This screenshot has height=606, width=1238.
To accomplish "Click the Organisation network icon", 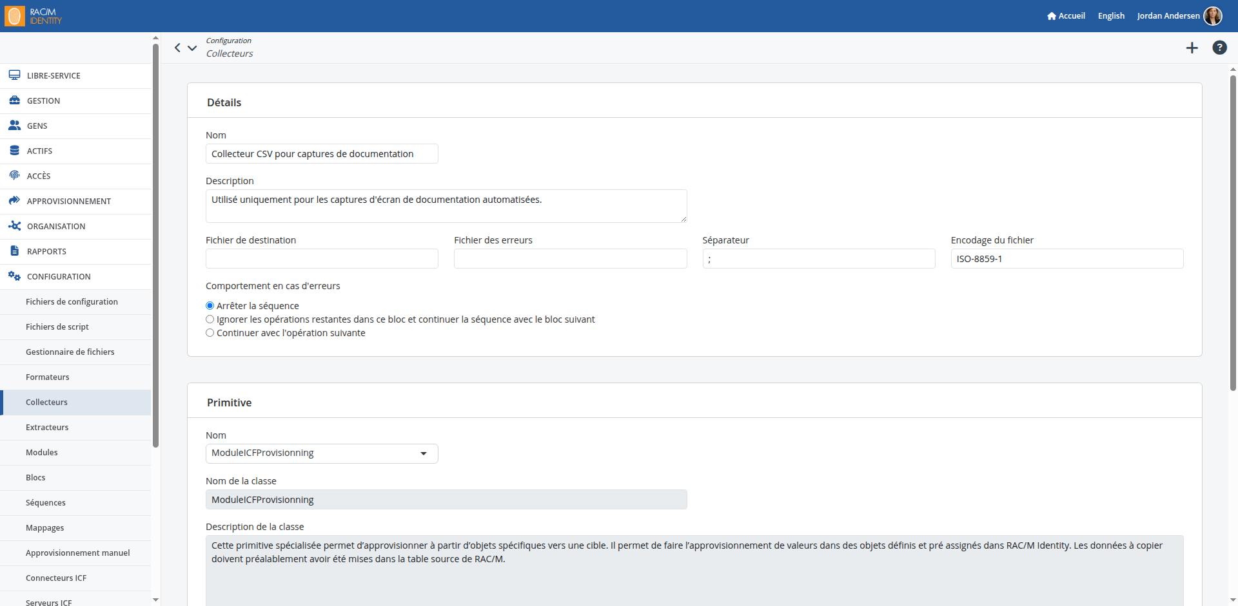I will point(14,226).
